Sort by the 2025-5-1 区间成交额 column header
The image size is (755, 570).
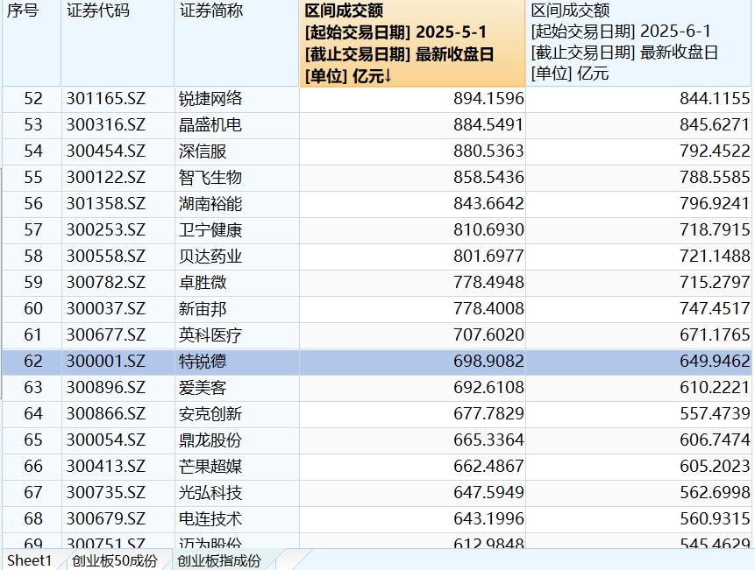pyautogui.click(x=413, y=43)
